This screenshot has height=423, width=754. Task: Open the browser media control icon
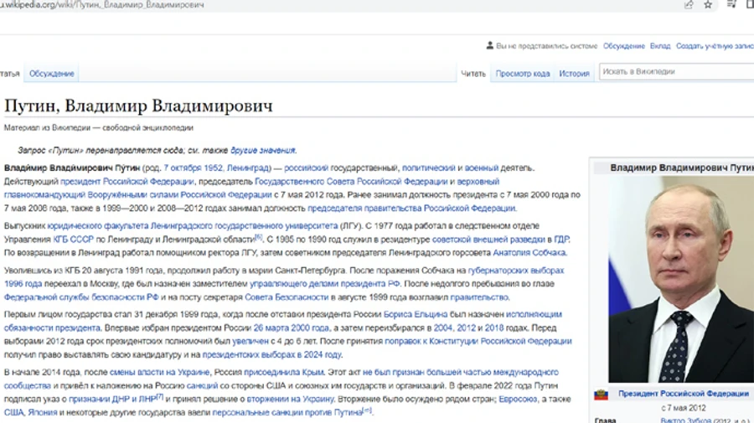pyautogui.click(x=731, y=4)
